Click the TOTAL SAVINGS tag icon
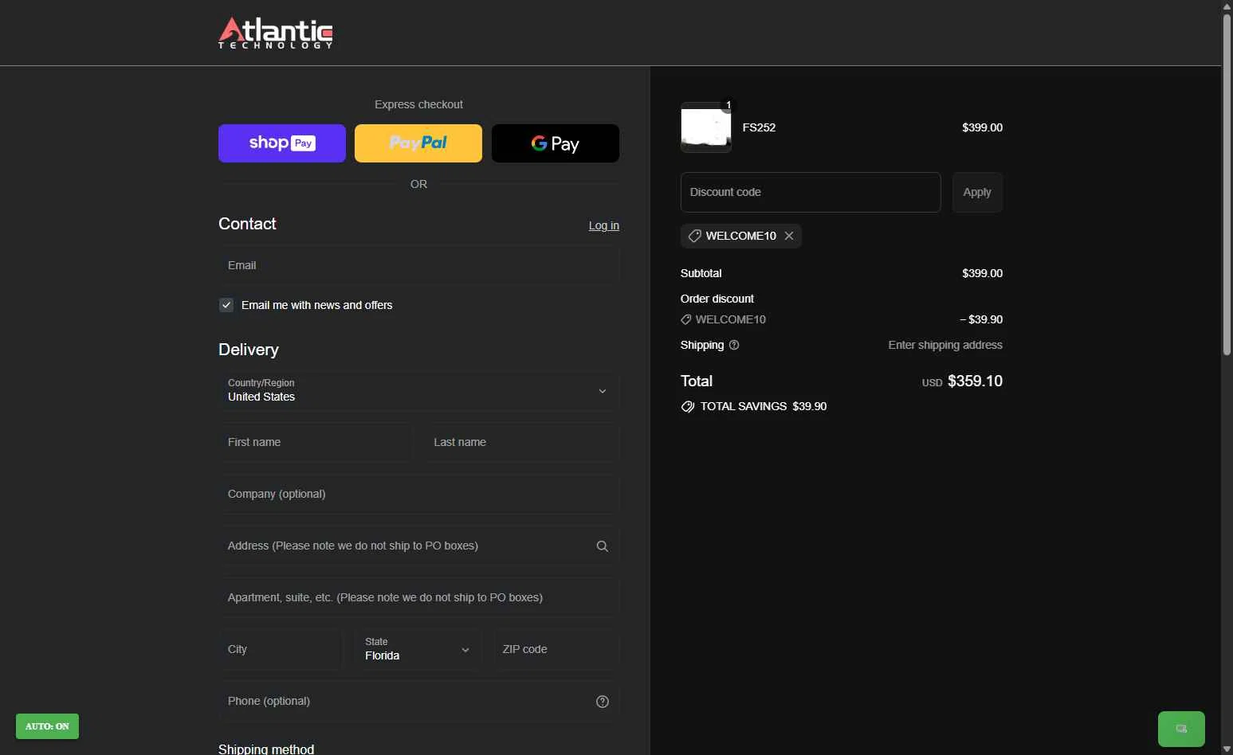This screenshot has width=1233, height=755. (x=688, y=406)
